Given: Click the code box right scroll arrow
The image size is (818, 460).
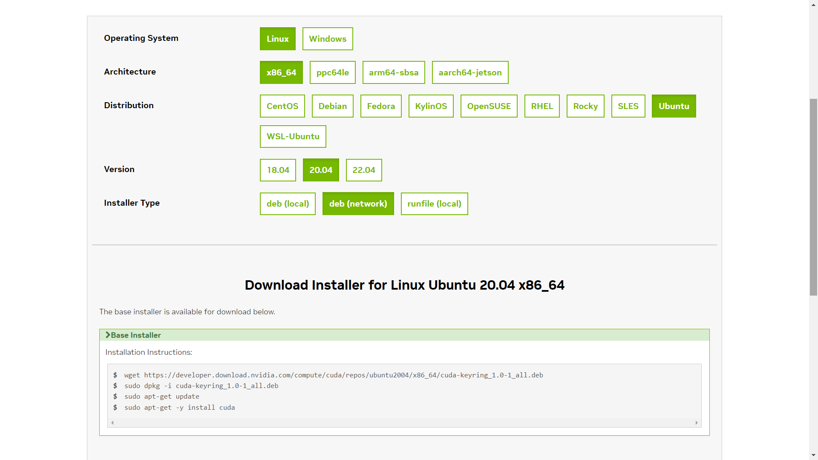Looking at the screenshot, I should (697, 423).
